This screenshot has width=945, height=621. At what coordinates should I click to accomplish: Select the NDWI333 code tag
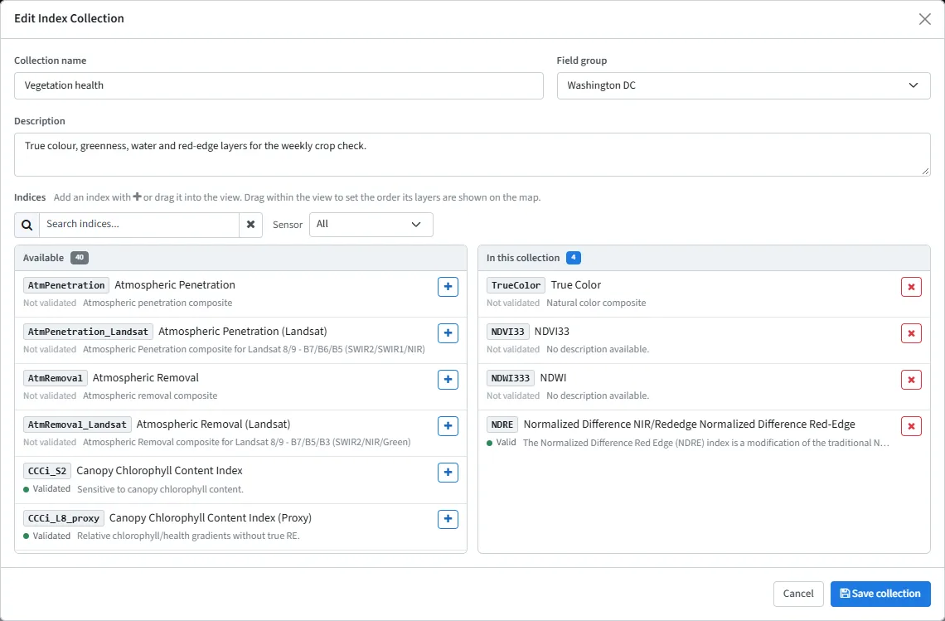point(511,378)
